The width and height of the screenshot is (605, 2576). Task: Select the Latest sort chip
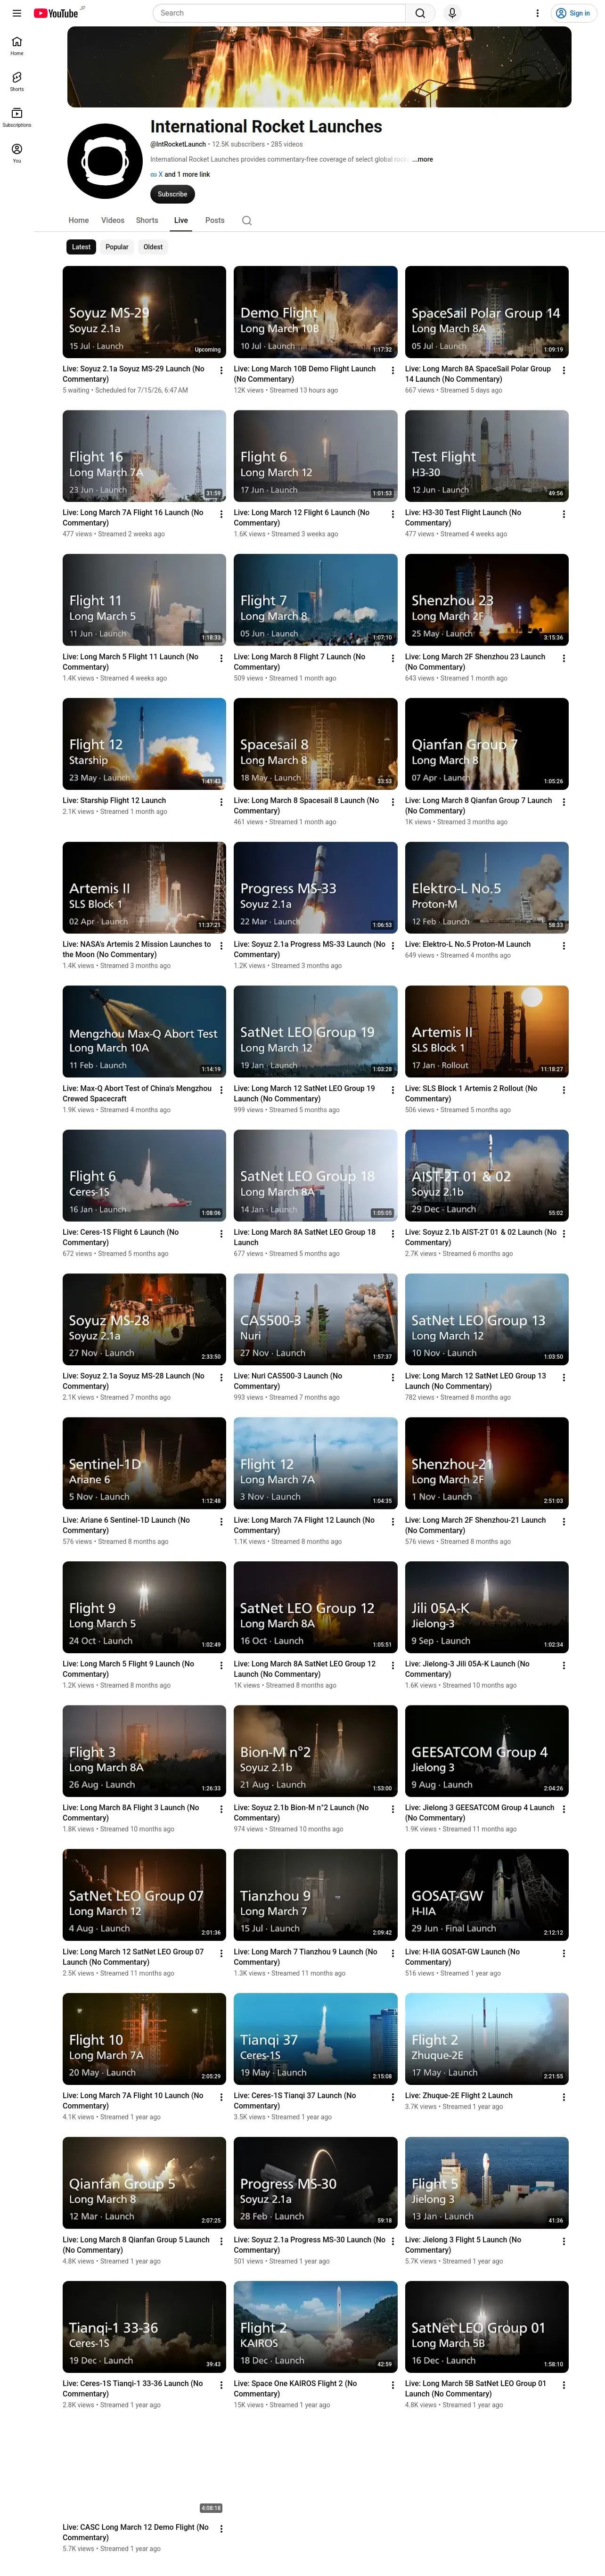point(81,247)
